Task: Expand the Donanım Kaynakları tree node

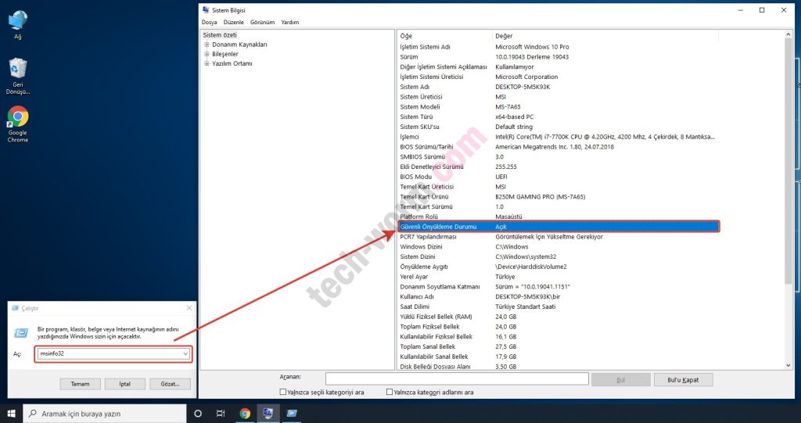Action: click(x=207, y=45)
